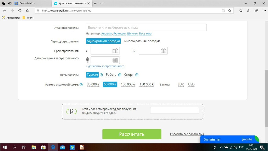Select 150 000 € insurance sum
Viewport: 268px width, 151px height.
147,84
